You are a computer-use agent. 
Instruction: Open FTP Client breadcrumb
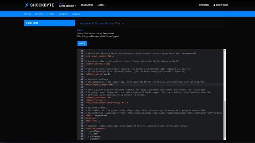point(99,23)
